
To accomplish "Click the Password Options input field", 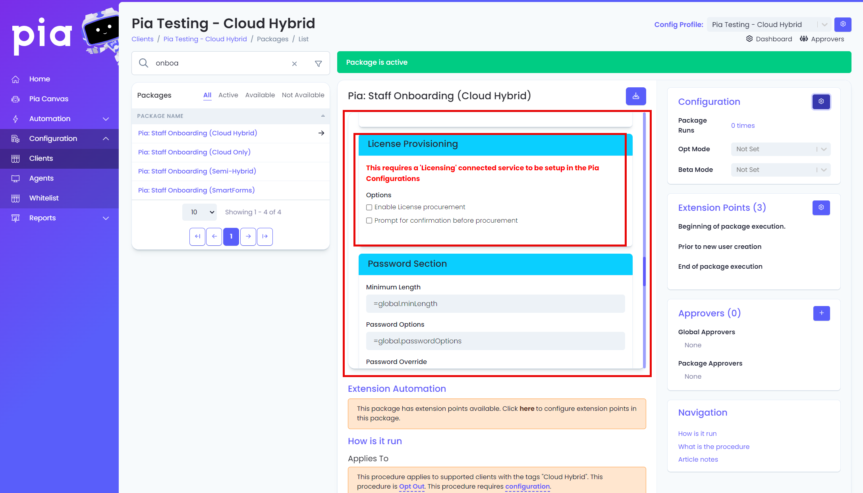I will (x=495, y=341).
